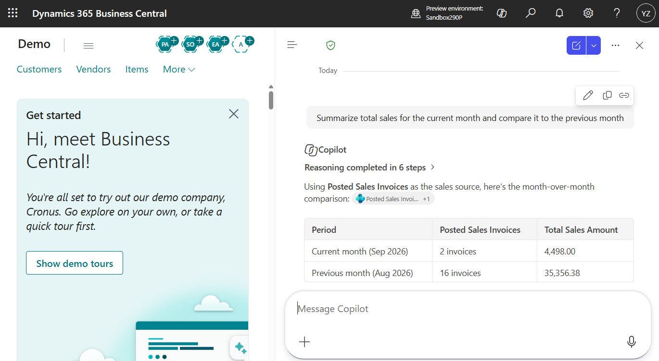Image resolution: width=659 pixels, height=361 pixels.
Task: Select the 16 invoices cell
Action: (485, 273)
